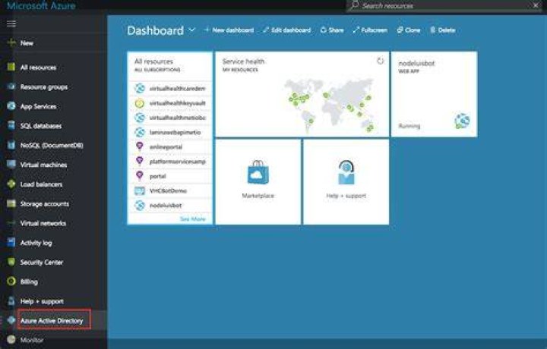Click the Marketplace shopping bag icon
The height and width of the screenshot is (349, 547).
258,172
